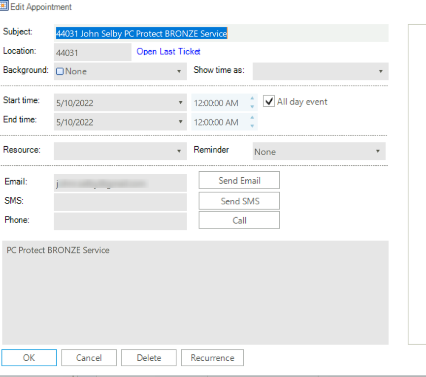
Task: Cancel editing the appointment
Action: click(x=89, y=358)
